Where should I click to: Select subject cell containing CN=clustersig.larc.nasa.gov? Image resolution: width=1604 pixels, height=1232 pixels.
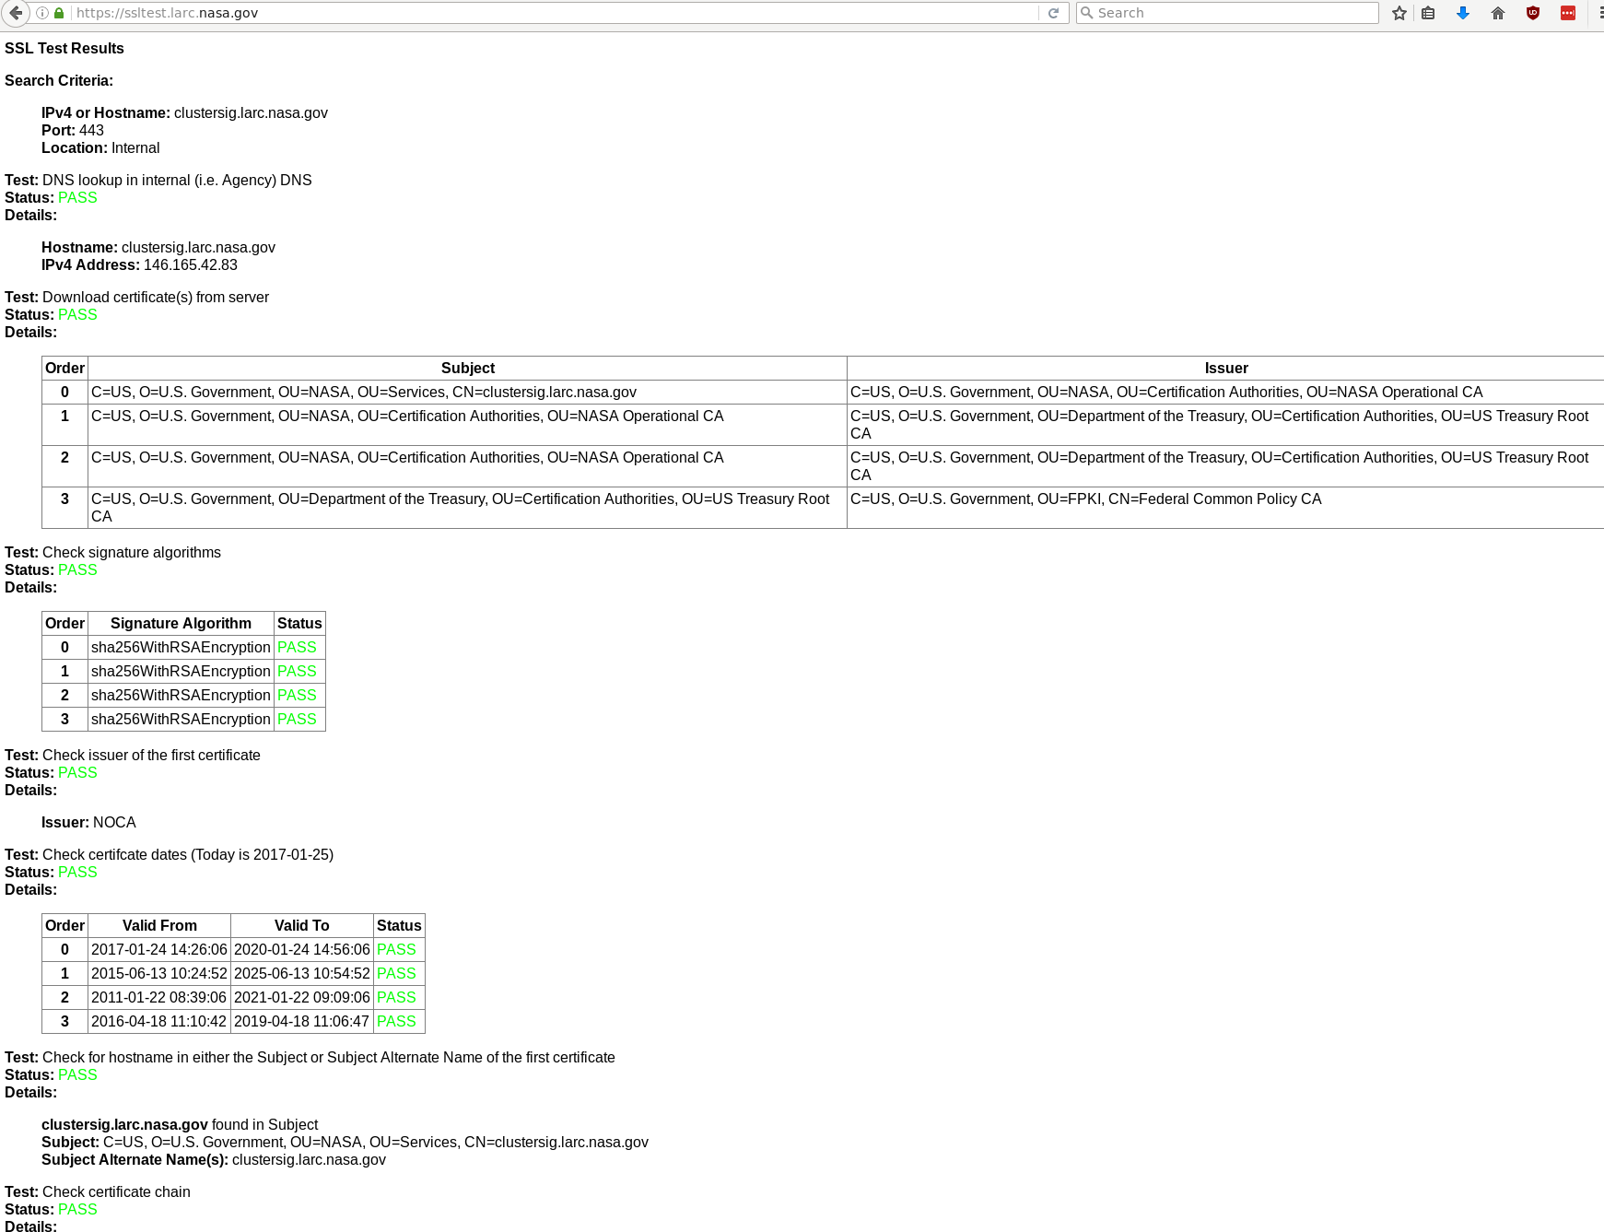pyautogui.click(x=467, y=392)
